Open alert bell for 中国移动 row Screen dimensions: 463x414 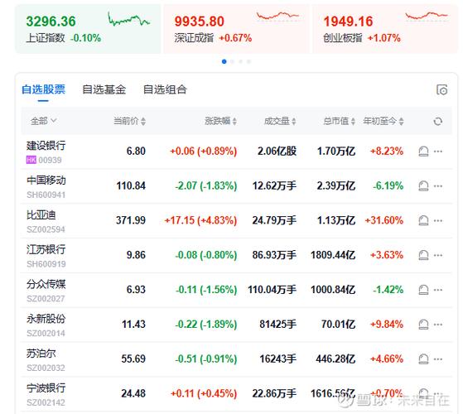[x=423, y=186]
